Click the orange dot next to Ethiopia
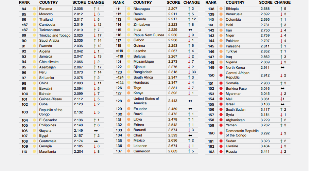Viewport: 311px width, 171px height. (x=221, y=9)
